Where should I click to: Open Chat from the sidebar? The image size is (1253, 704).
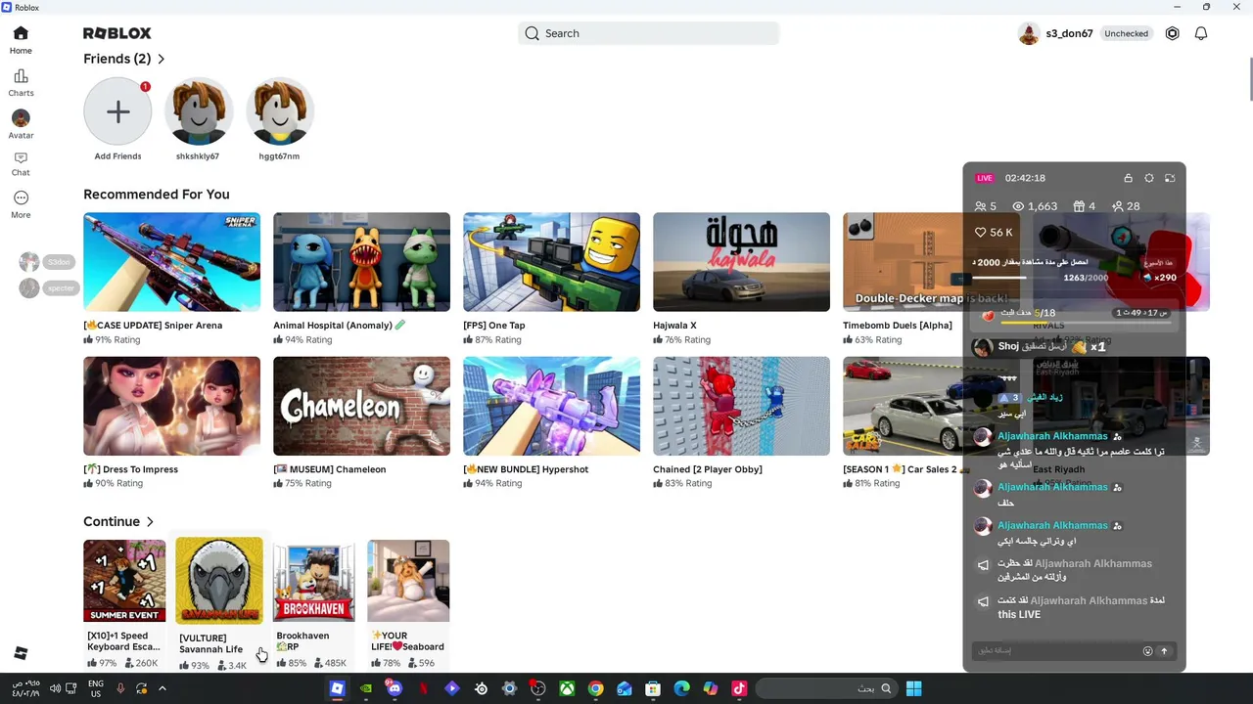click(21, 164)
